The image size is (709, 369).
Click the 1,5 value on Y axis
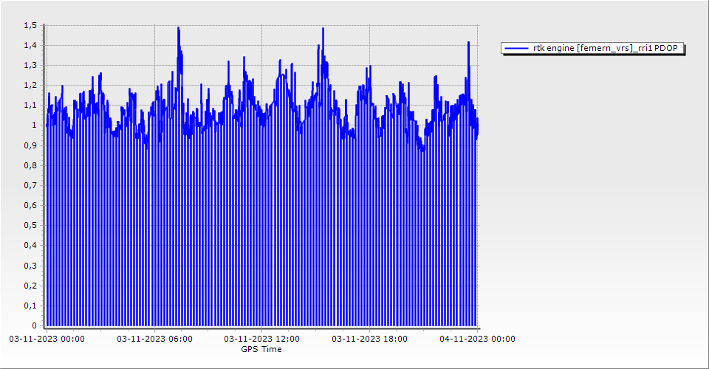30,25
